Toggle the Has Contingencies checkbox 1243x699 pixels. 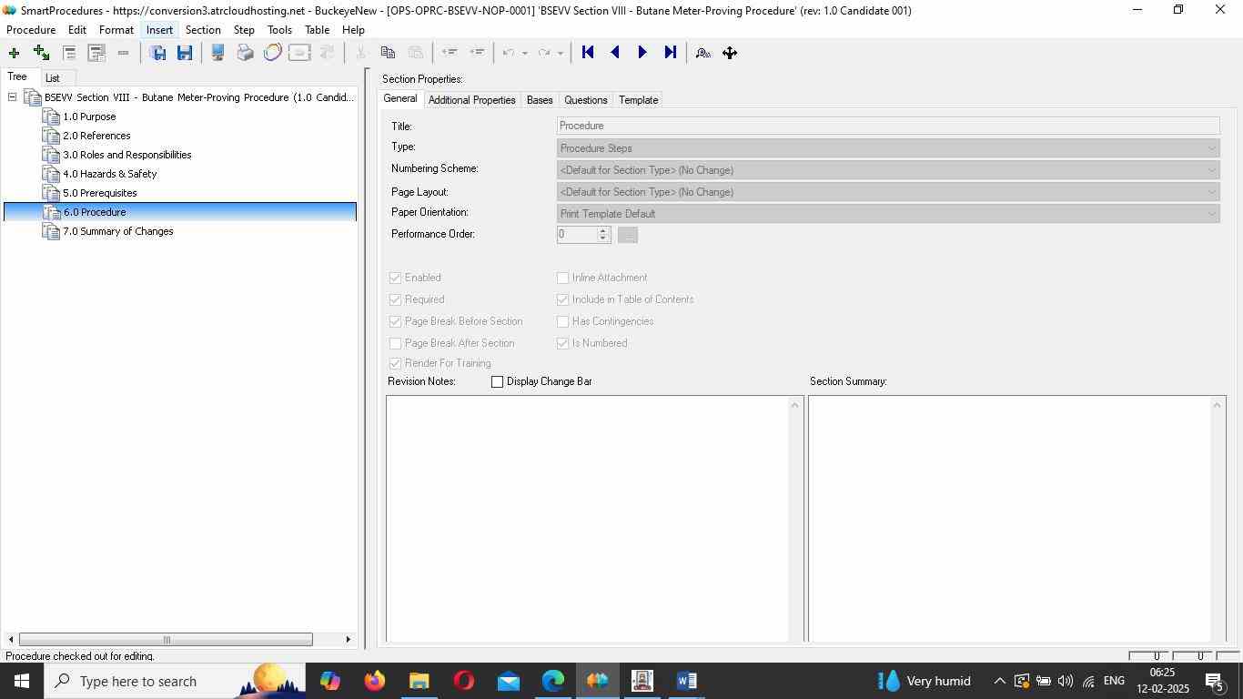click(x=562, y=321)
